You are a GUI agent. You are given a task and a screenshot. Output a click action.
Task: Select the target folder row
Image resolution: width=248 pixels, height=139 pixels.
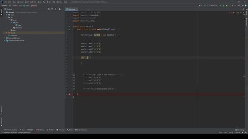point(34,33)
